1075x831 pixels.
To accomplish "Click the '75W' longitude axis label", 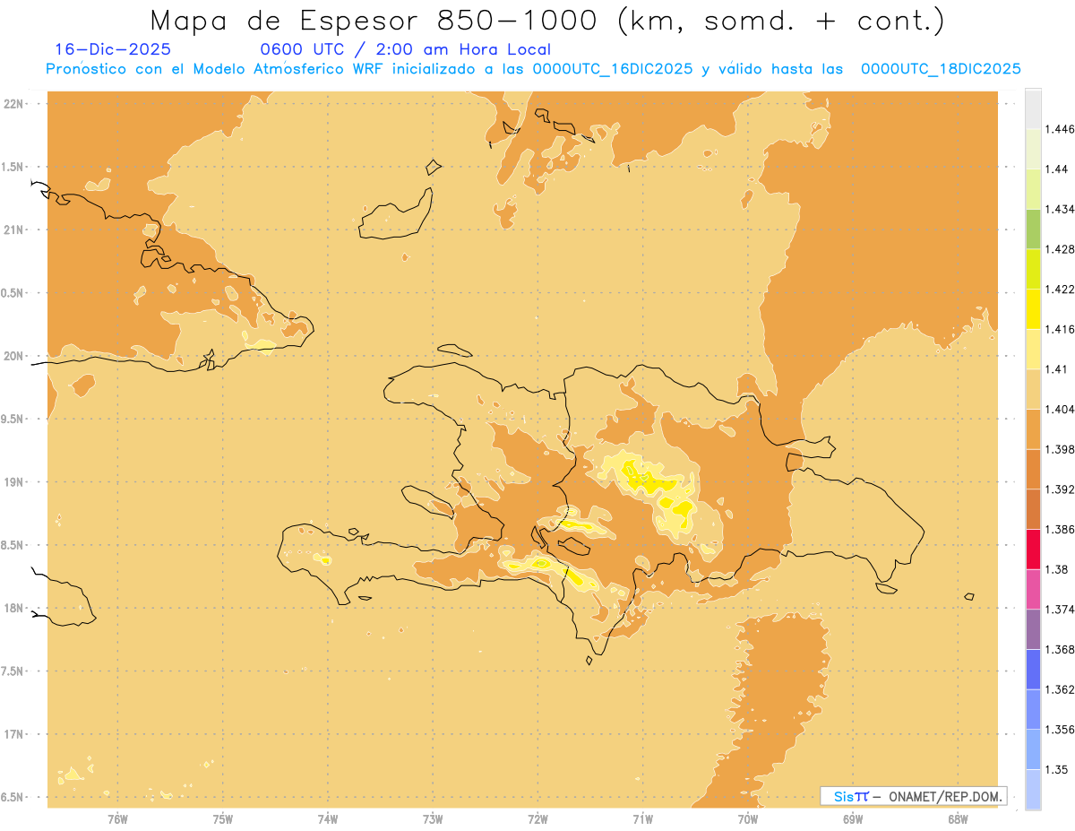I will tap(222, 818).
